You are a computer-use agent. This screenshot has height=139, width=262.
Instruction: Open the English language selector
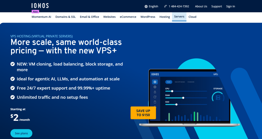pyautogui.click(x=151, y=6)
